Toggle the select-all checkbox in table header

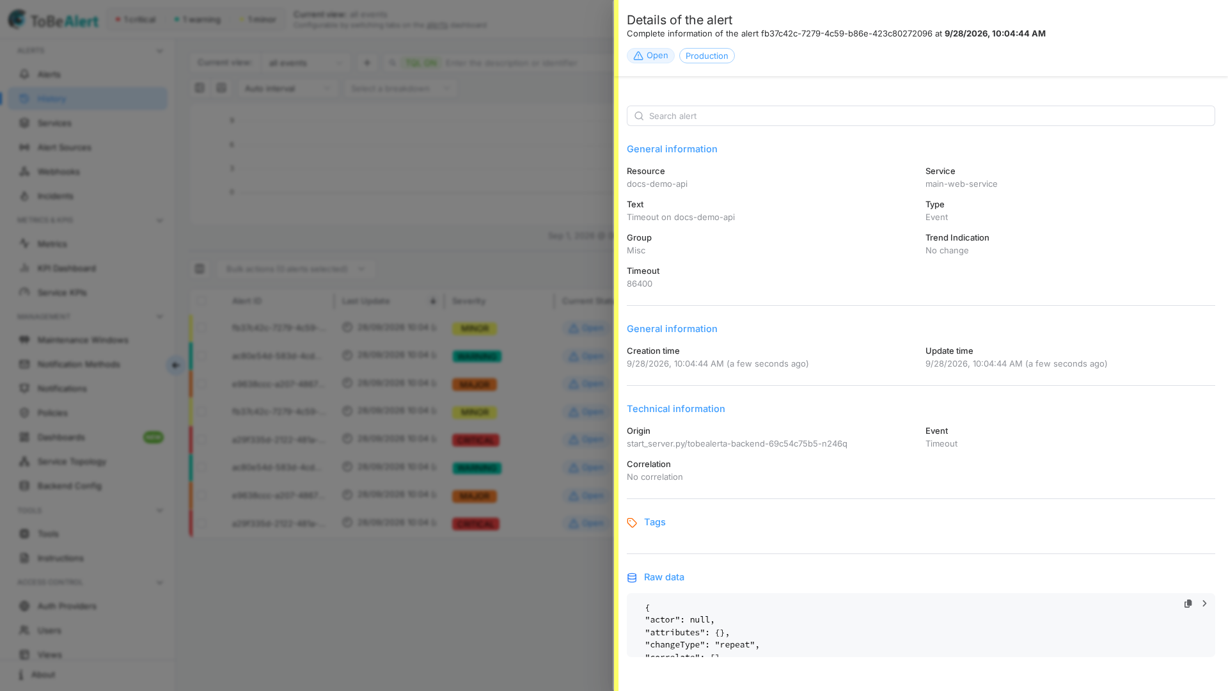pos(201,301)
